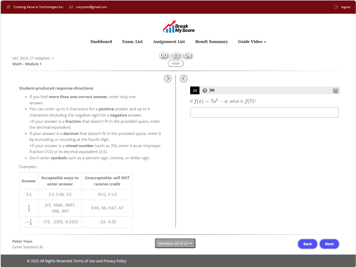Click the envelope email icon

click(71, 7)
